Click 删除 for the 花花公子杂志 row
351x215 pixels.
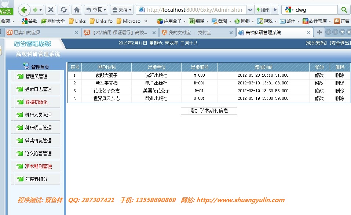(340, 91)
